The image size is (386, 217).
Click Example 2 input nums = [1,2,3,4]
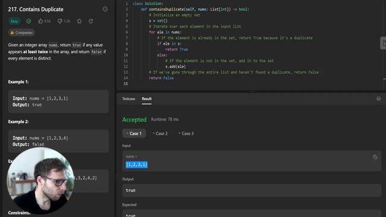40,138
